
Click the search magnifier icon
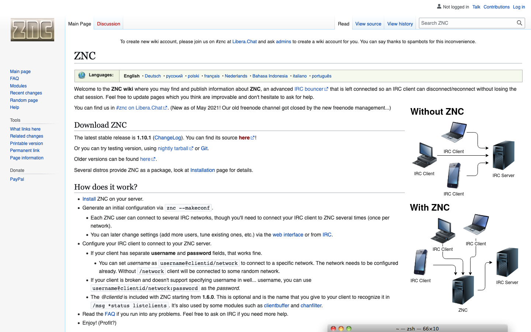[x=520, y=23]
